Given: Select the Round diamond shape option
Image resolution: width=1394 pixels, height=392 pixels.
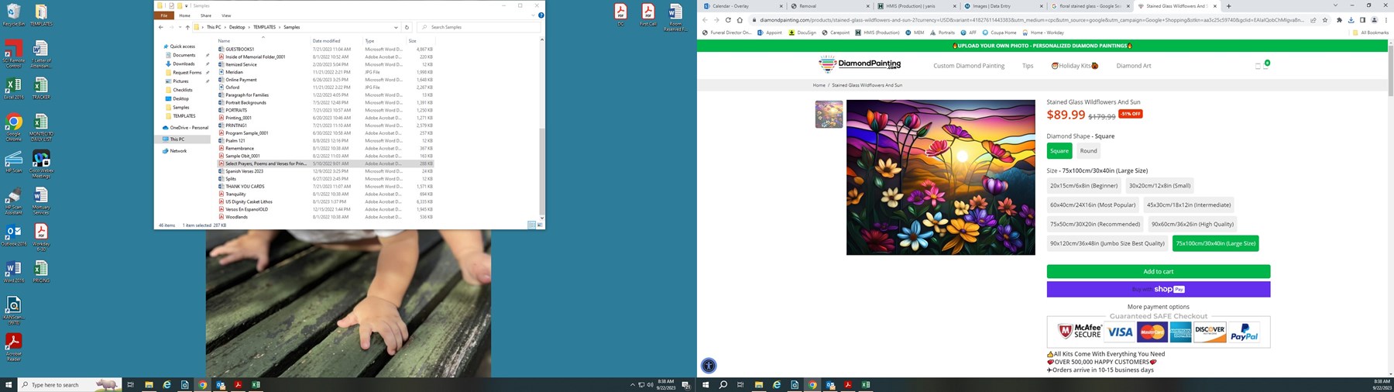Looking at the screenshot, I should click(x=1088, y=151).
